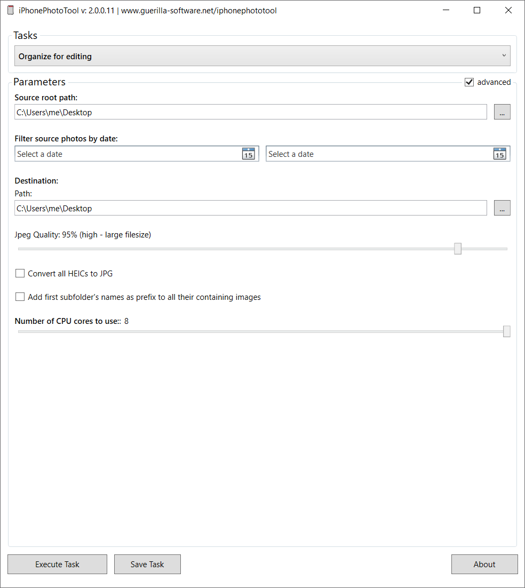Open calendar for the end date filter

pyautogui.click(x=499, y=154)
